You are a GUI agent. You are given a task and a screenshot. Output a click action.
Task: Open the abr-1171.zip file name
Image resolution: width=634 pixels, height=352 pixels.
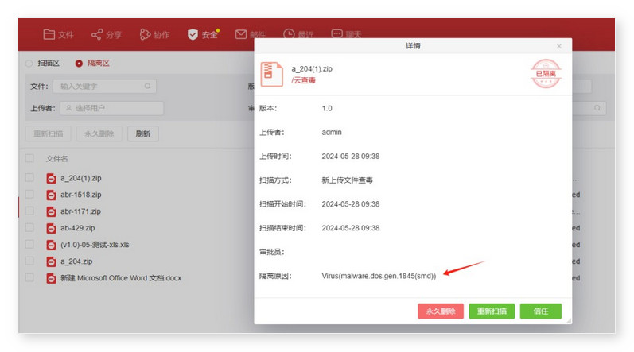[x=81, y=211]
